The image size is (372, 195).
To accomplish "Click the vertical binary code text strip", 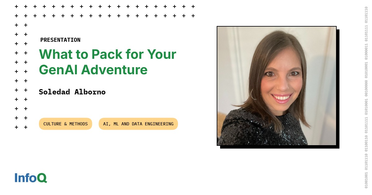I will [x=366, y=97].
